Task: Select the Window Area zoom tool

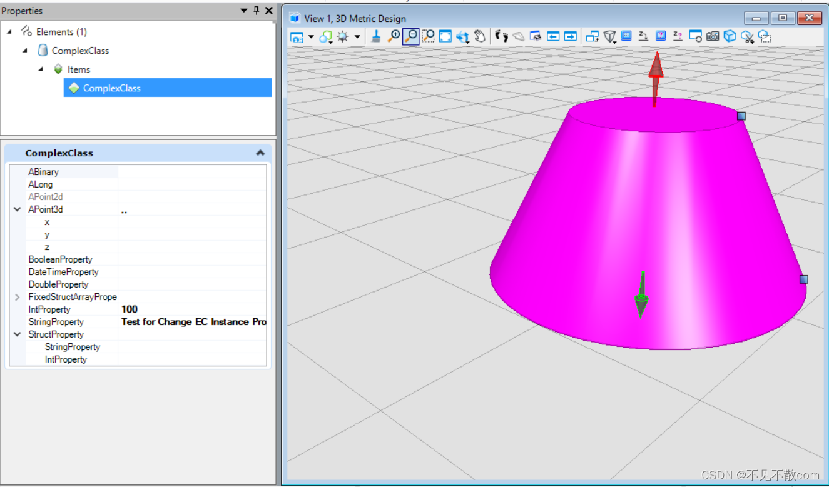Action: pyautogui.click(x=428, y=36)
